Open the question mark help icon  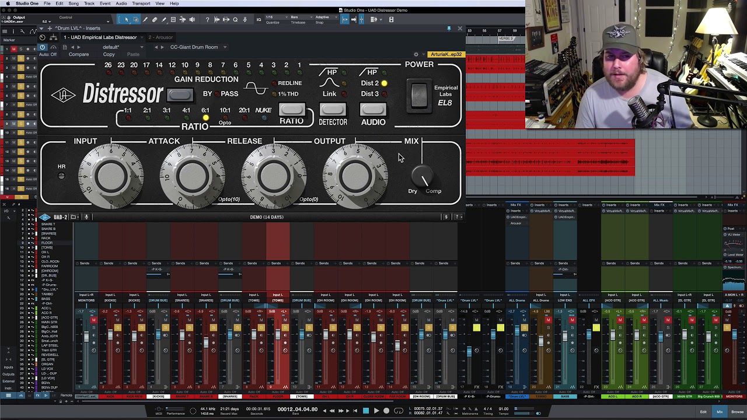tap(207, 20)
